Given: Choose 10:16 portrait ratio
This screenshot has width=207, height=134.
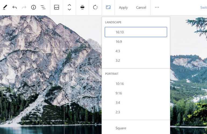Looking at the screenshot, I should (x=136, y=84).
